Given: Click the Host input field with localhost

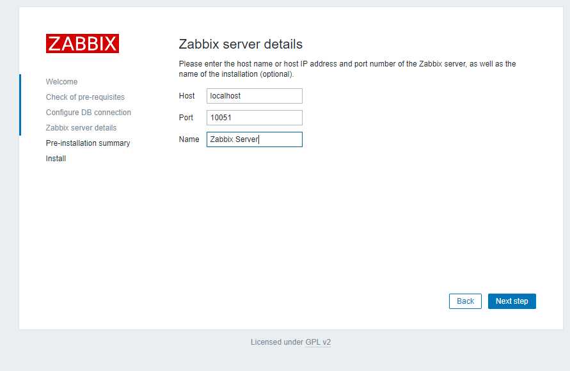Looking at the screenshot, I should [255, 96].
